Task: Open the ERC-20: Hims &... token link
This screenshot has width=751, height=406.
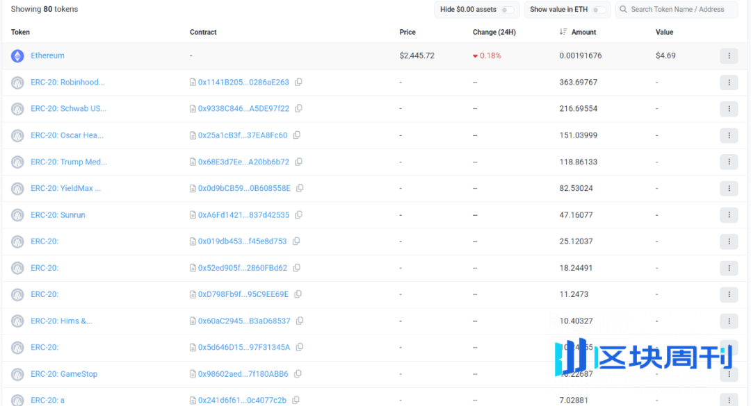Action: coord(61,321)
